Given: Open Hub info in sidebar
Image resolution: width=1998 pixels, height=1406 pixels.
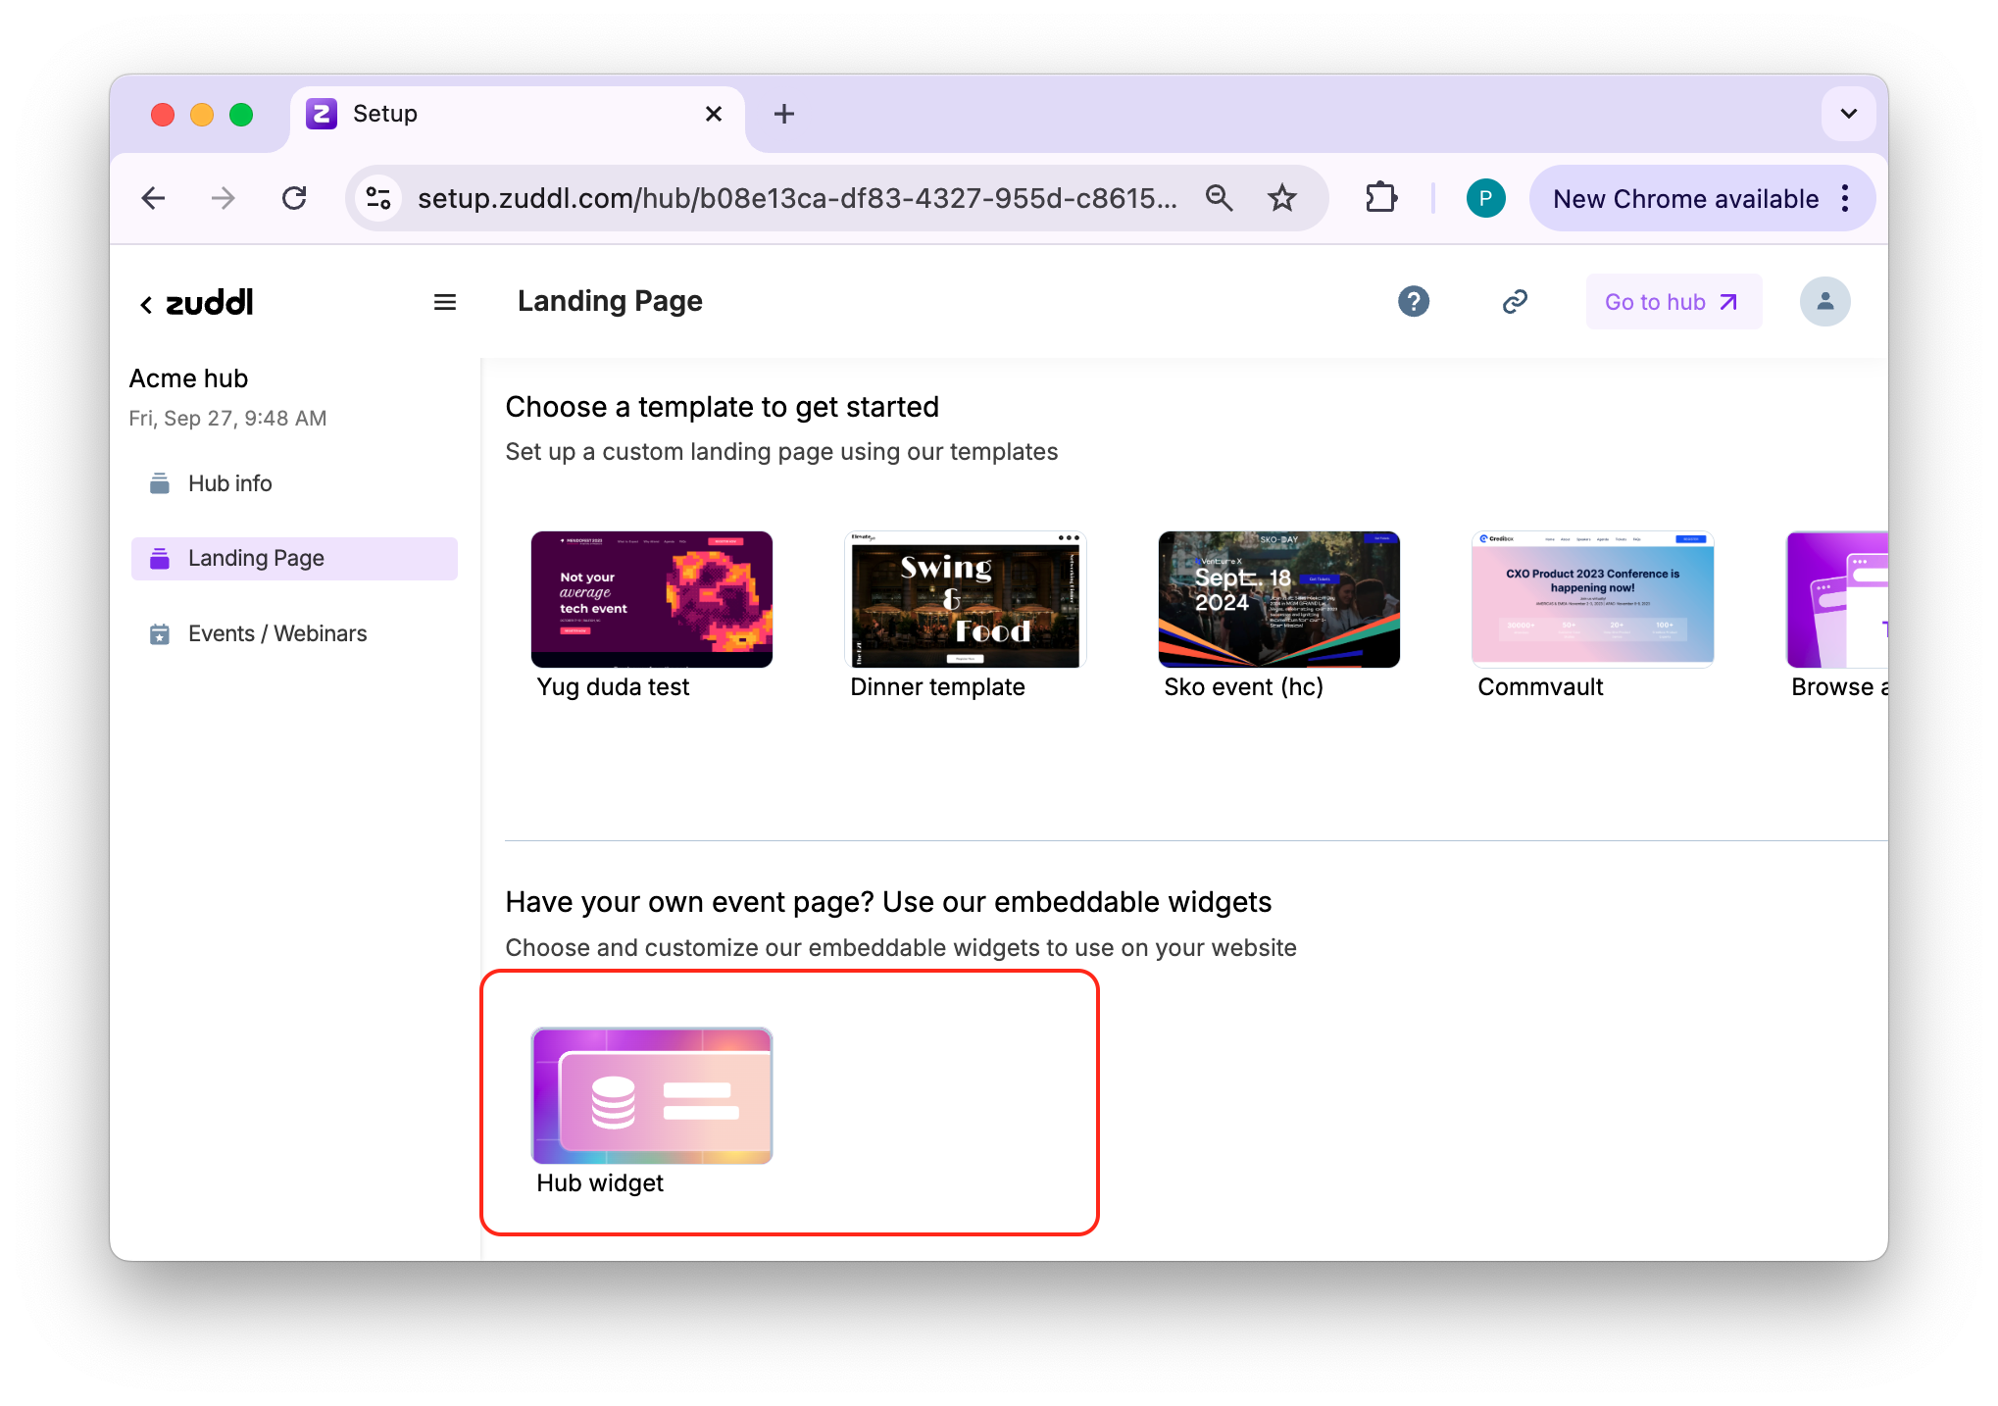Looking at the screenshot, I should (x=229, y=483).
